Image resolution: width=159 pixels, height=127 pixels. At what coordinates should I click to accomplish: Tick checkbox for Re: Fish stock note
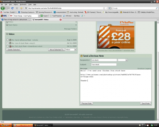coord(7,46)
